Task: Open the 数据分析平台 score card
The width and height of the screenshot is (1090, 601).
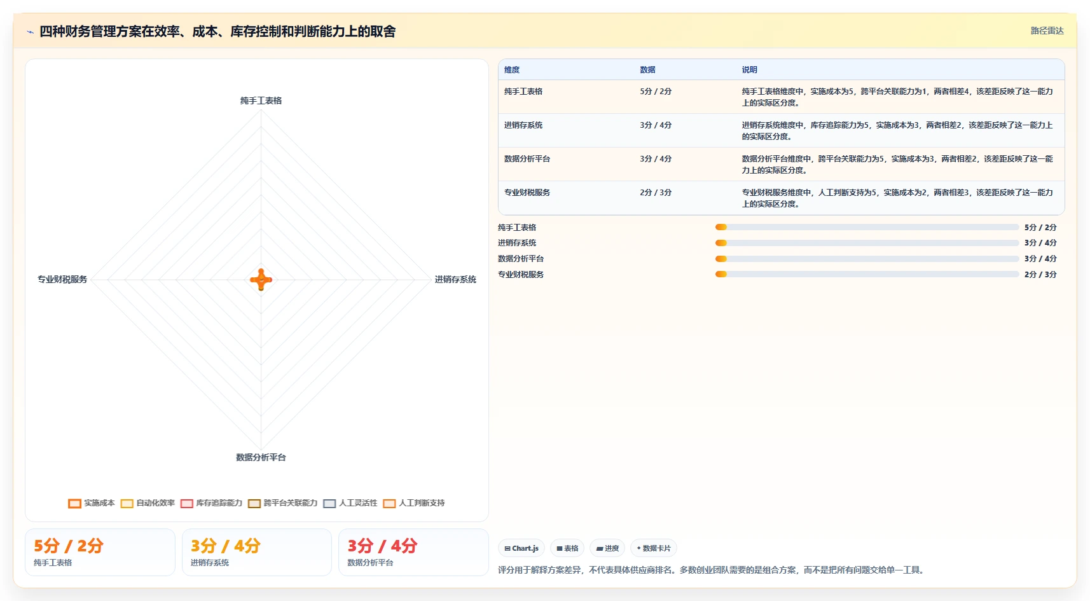Action: click(413, 553)
